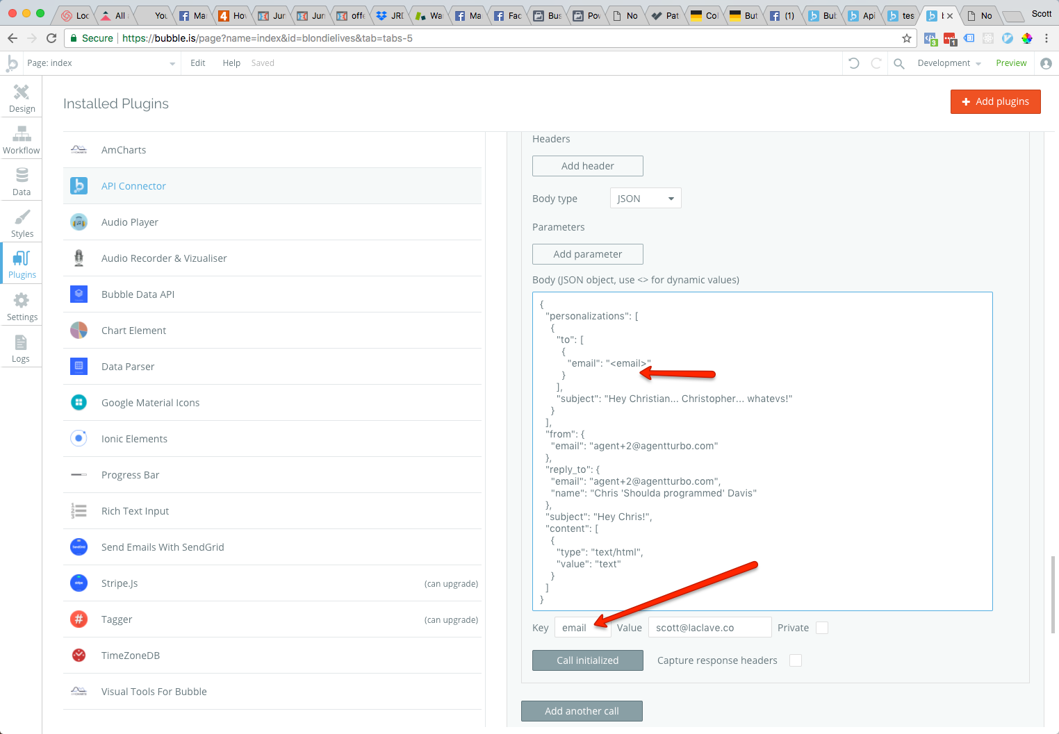
Task: Click the Key input field 'email'
Action: 583,628
